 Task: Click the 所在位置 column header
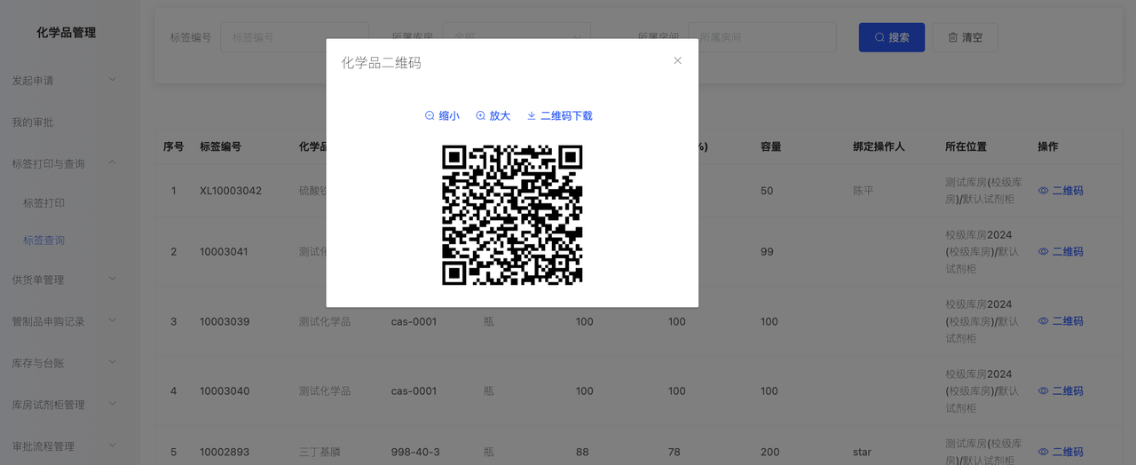coord(966,146)
